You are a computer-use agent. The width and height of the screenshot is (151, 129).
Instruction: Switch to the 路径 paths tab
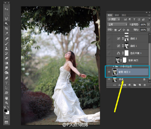pos(124,15)
